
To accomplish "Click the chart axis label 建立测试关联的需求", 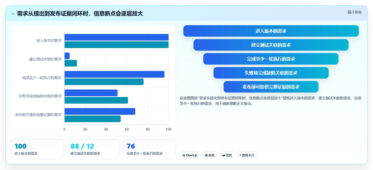I will (x=45, y=59).
